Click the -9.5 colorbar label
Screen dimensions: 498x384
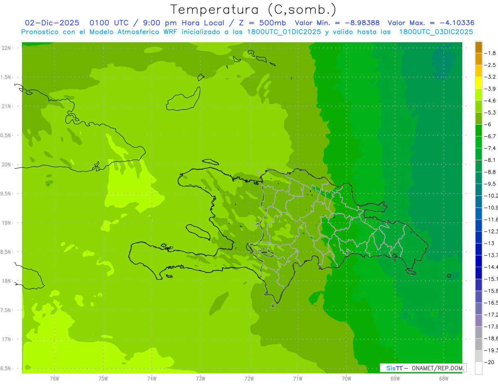click(x=490, y=184)
